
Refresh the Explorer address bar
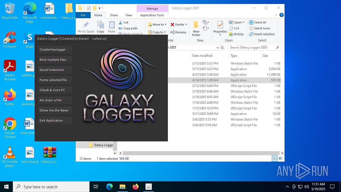point(222,47)
